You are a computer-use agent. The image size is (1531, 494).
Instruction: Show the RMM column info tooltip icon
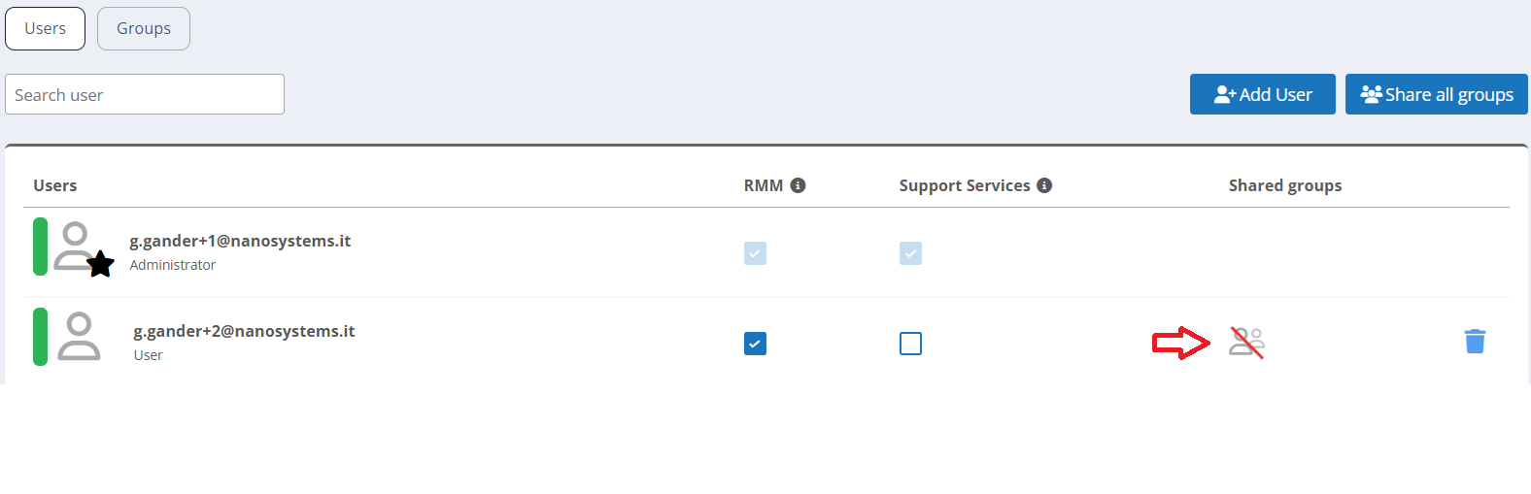click(798, 185)
